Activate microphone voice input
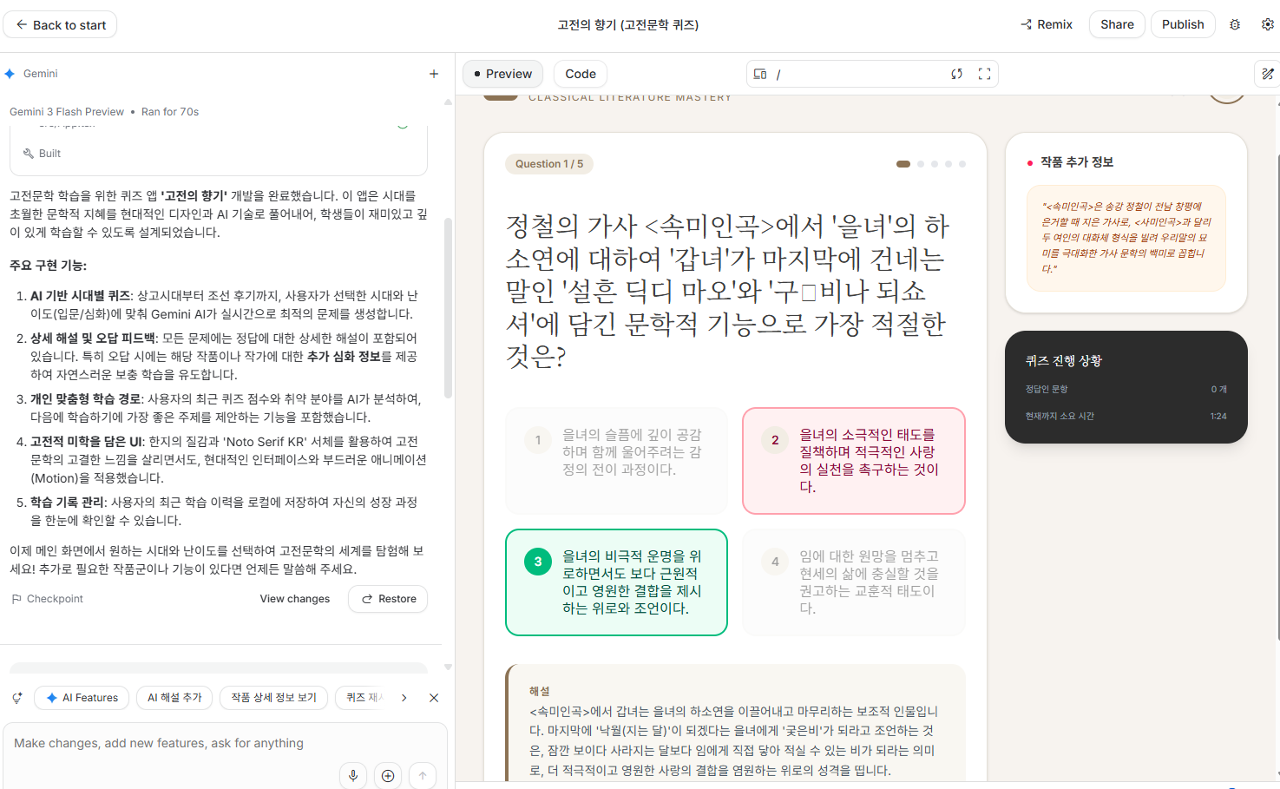This screenshot has width=1280, height=789. point(353,775)
